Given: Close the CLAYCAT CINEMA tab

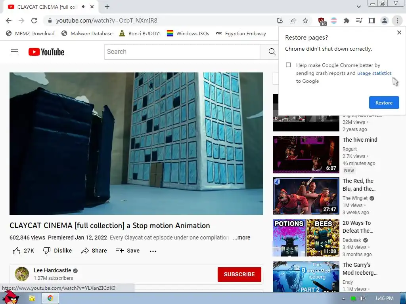Looking at the screenshot, I should [x=92, y=7].
